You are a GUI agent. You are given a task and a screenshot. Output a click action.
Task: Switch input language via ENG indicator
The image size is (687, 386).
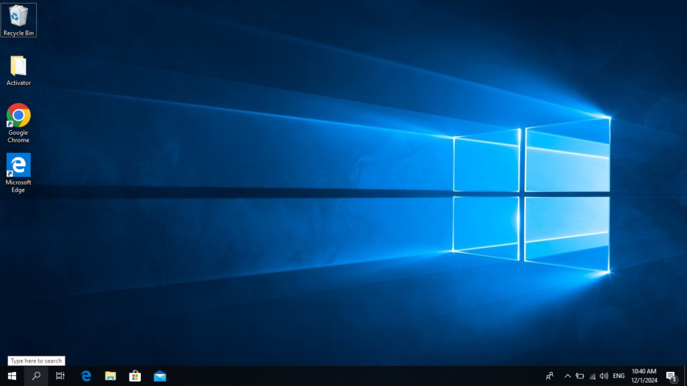point(619,376)
